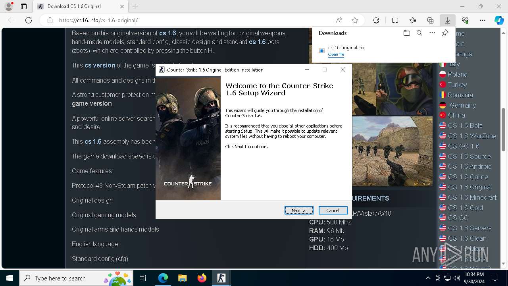
Task: Open CS 1.6 Original sidebar link
Action: tap(470, 187)
